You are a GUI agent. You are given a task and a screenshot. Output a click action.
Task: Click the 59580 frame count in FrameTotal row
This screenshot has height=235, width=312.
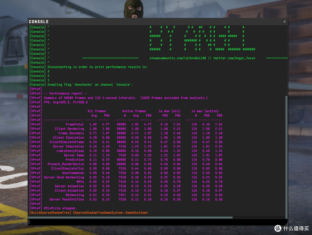point(121,124)
